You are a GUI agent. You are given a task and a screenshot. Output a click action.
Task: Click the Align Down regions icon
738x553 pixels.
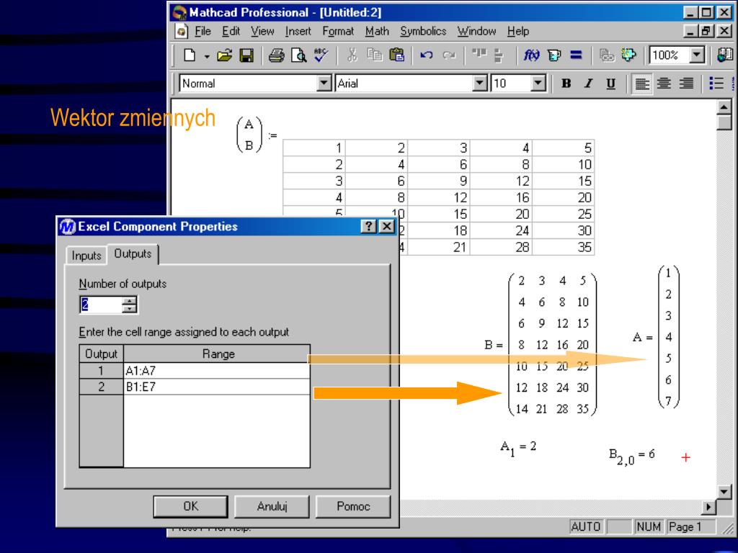click(499, 55)
